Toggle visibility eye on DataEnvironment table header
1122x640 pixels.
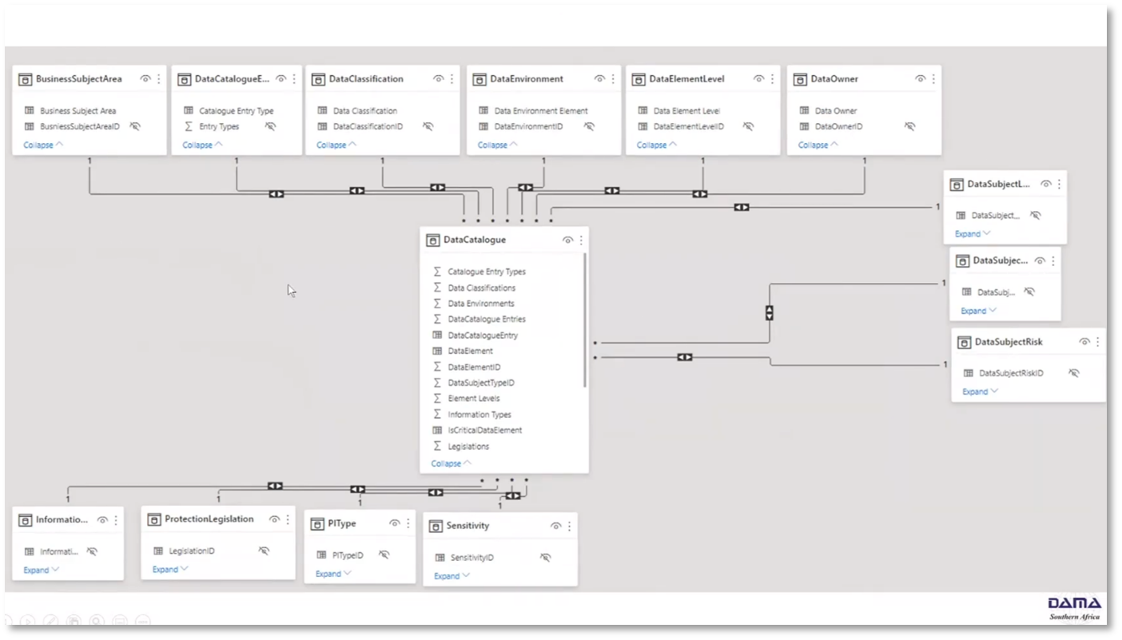[x=599, y=79]
